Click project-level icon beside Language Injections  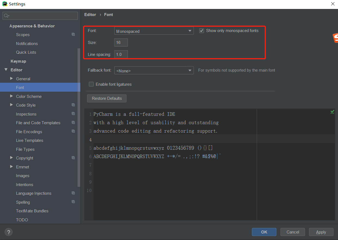(73, 193)
